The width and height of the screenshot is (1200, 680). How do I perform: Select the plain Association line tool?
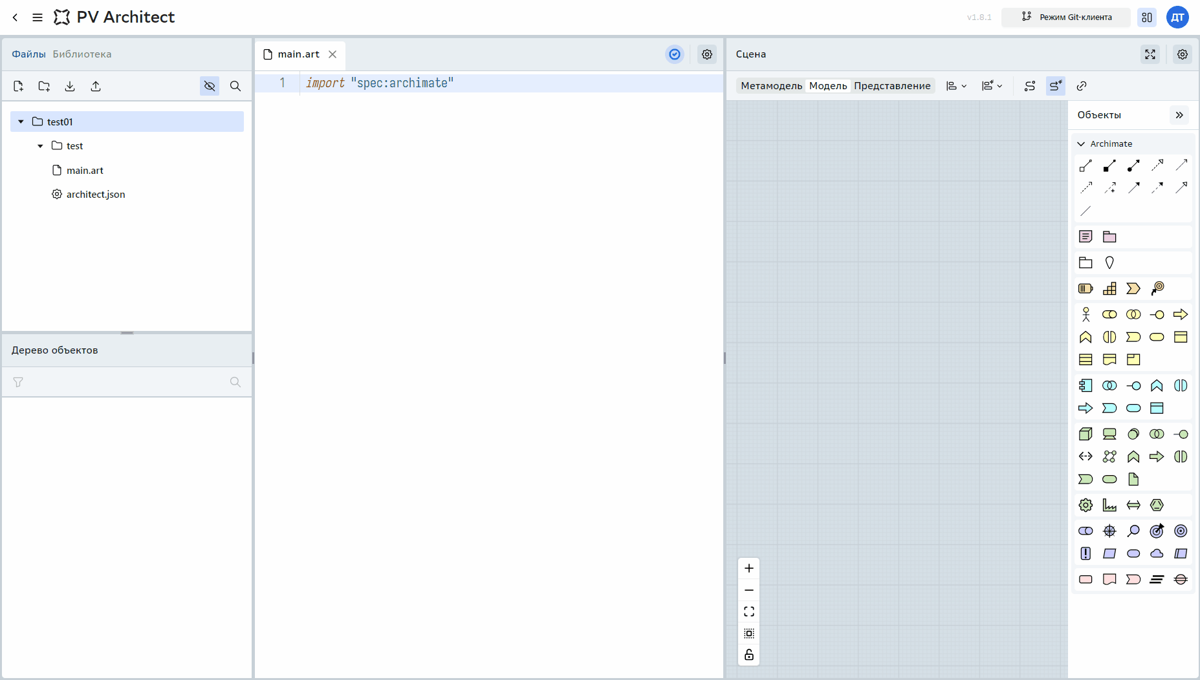(x=1085, y=211)
